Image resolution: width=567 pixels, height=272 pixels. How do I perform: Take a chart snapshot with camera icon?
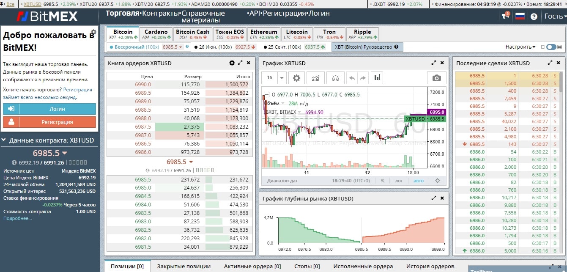[x=436, y=78]
